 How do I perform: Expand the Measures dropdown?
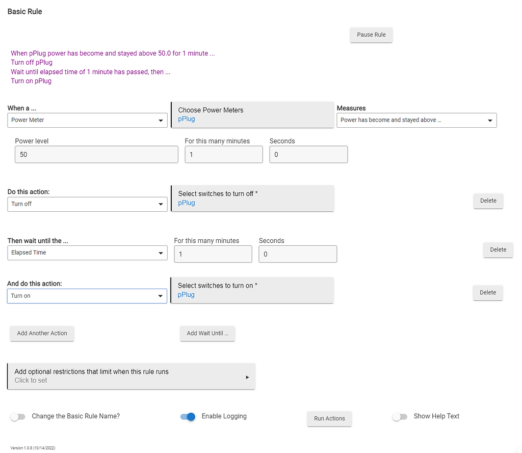[416, 120]
